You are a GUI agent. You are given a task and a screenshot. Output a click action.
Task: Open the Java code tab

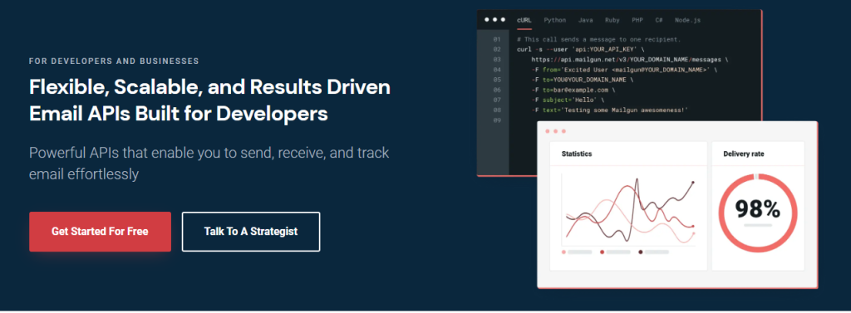585,20
